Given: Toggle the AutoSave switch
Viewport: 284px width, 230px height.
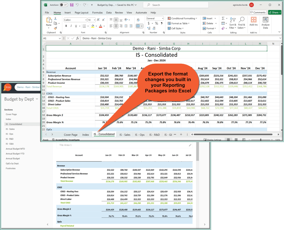Looking at the screenshot, I should tap(64, 5).
